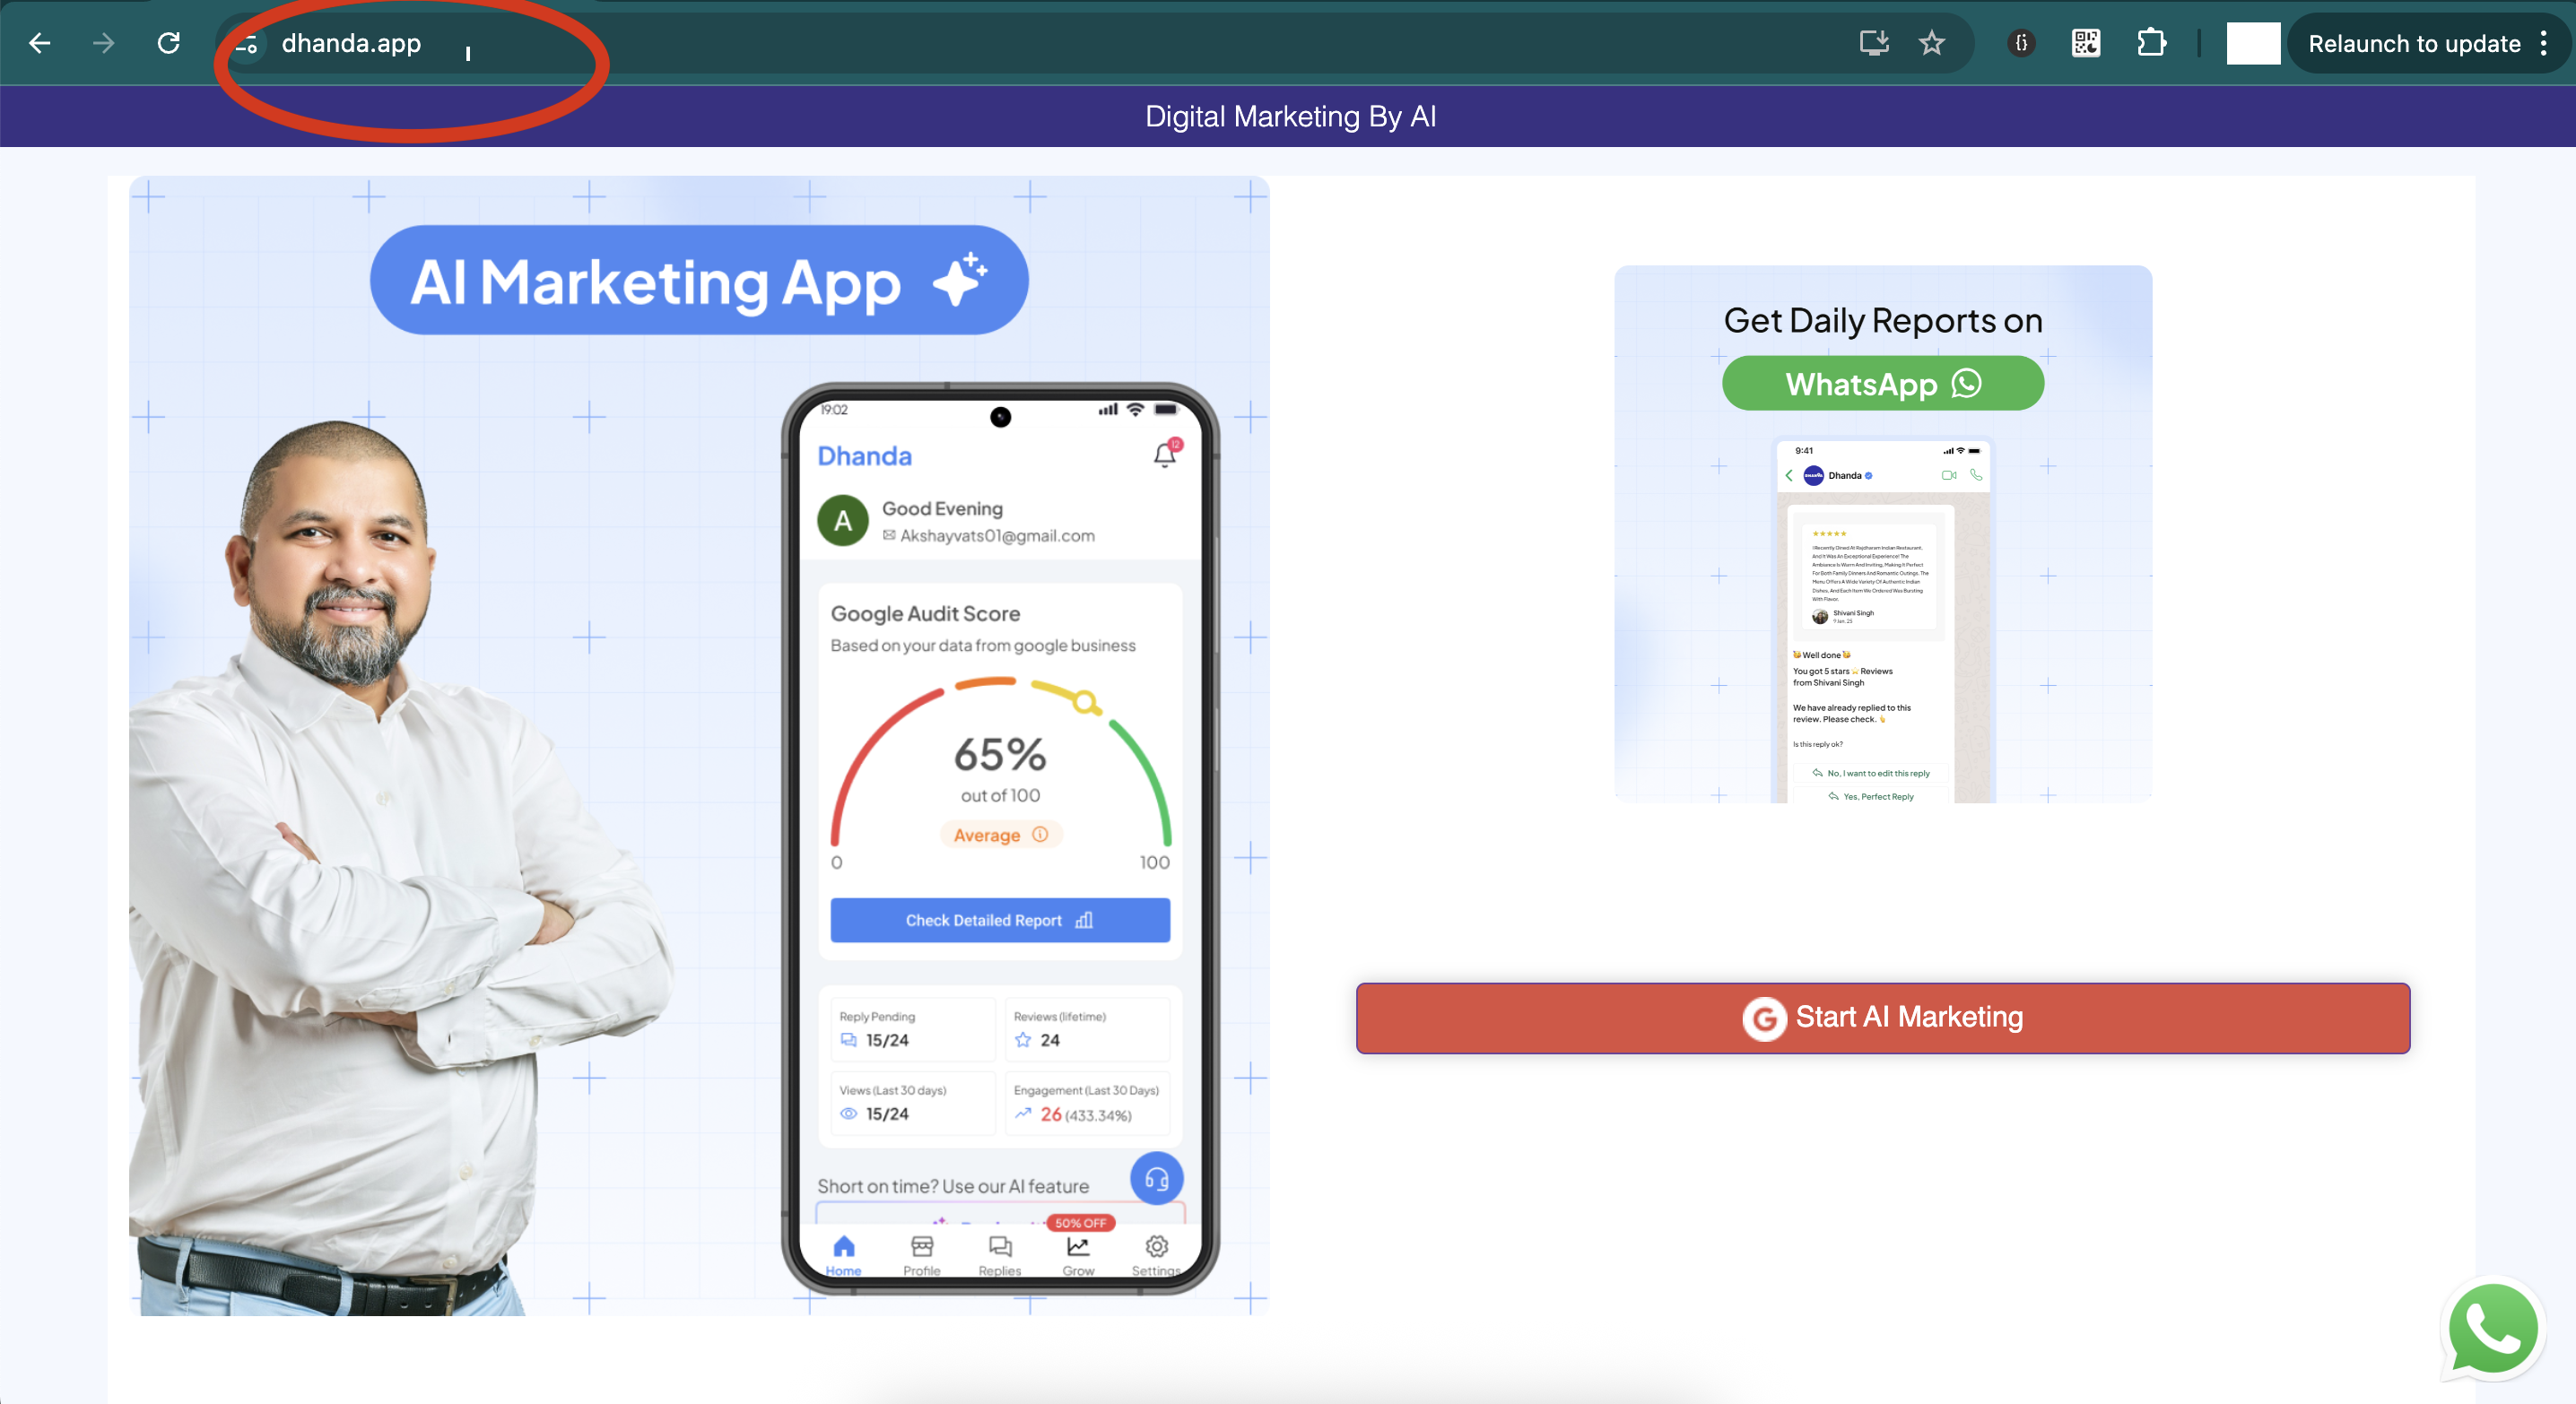This screenshot has width=2576, height=1404.
Task: Click Relaunch to update
Action: click(2414, 44)
